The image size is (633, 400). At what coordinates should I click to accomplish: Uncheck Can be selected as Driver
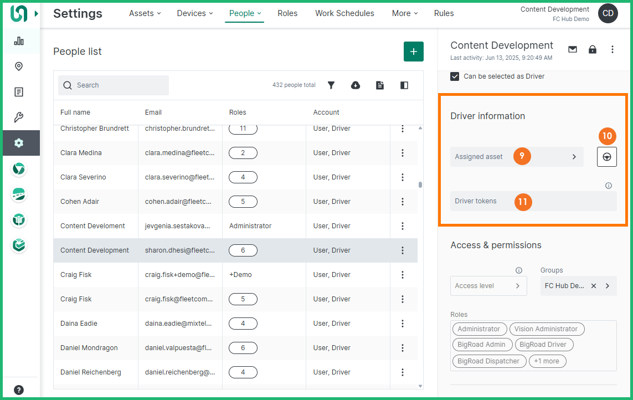455,76
